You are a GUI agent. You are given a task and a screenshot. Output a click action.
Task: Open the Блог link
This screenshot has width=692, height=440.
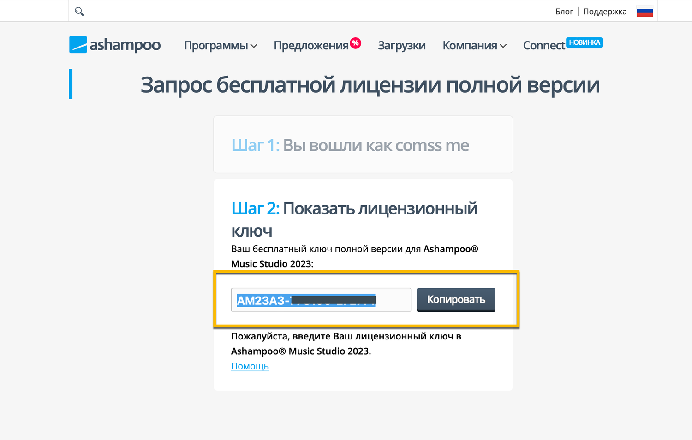pyautogui.click(x=564, y=12)
